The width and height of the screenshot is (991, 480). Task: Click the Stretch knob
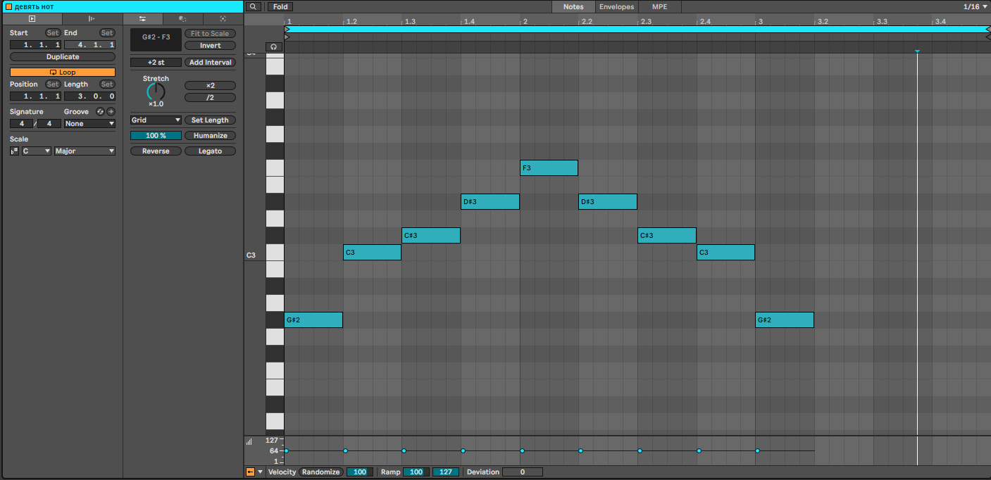point(156,91)
